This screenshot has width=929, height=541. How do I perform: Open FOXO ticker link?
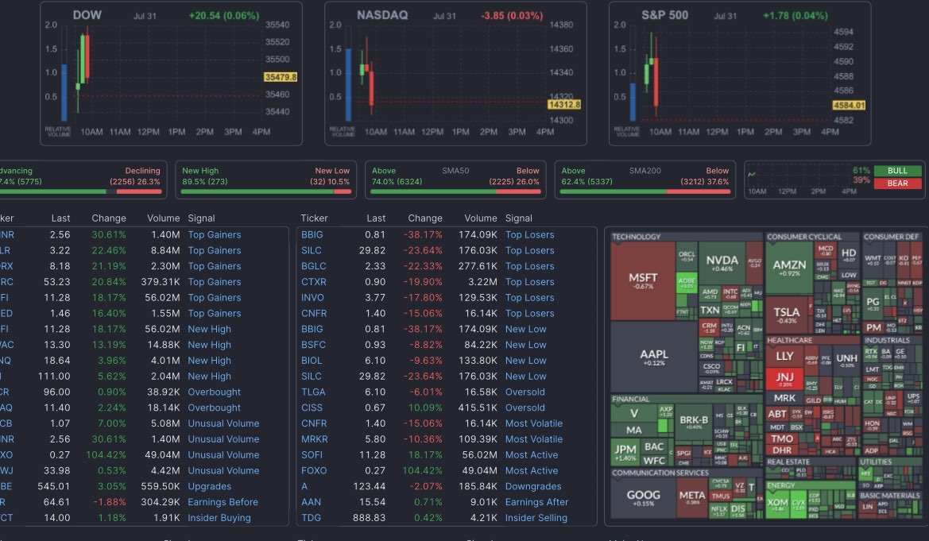tap(313, 470)
